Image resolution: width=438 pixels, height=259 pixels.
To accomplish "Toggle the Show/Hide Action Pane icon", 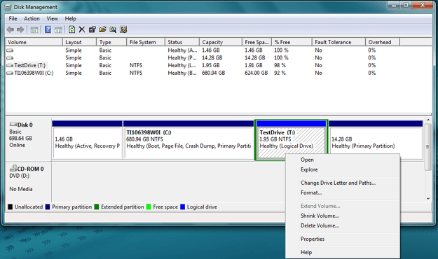I will tap(58, 29).
